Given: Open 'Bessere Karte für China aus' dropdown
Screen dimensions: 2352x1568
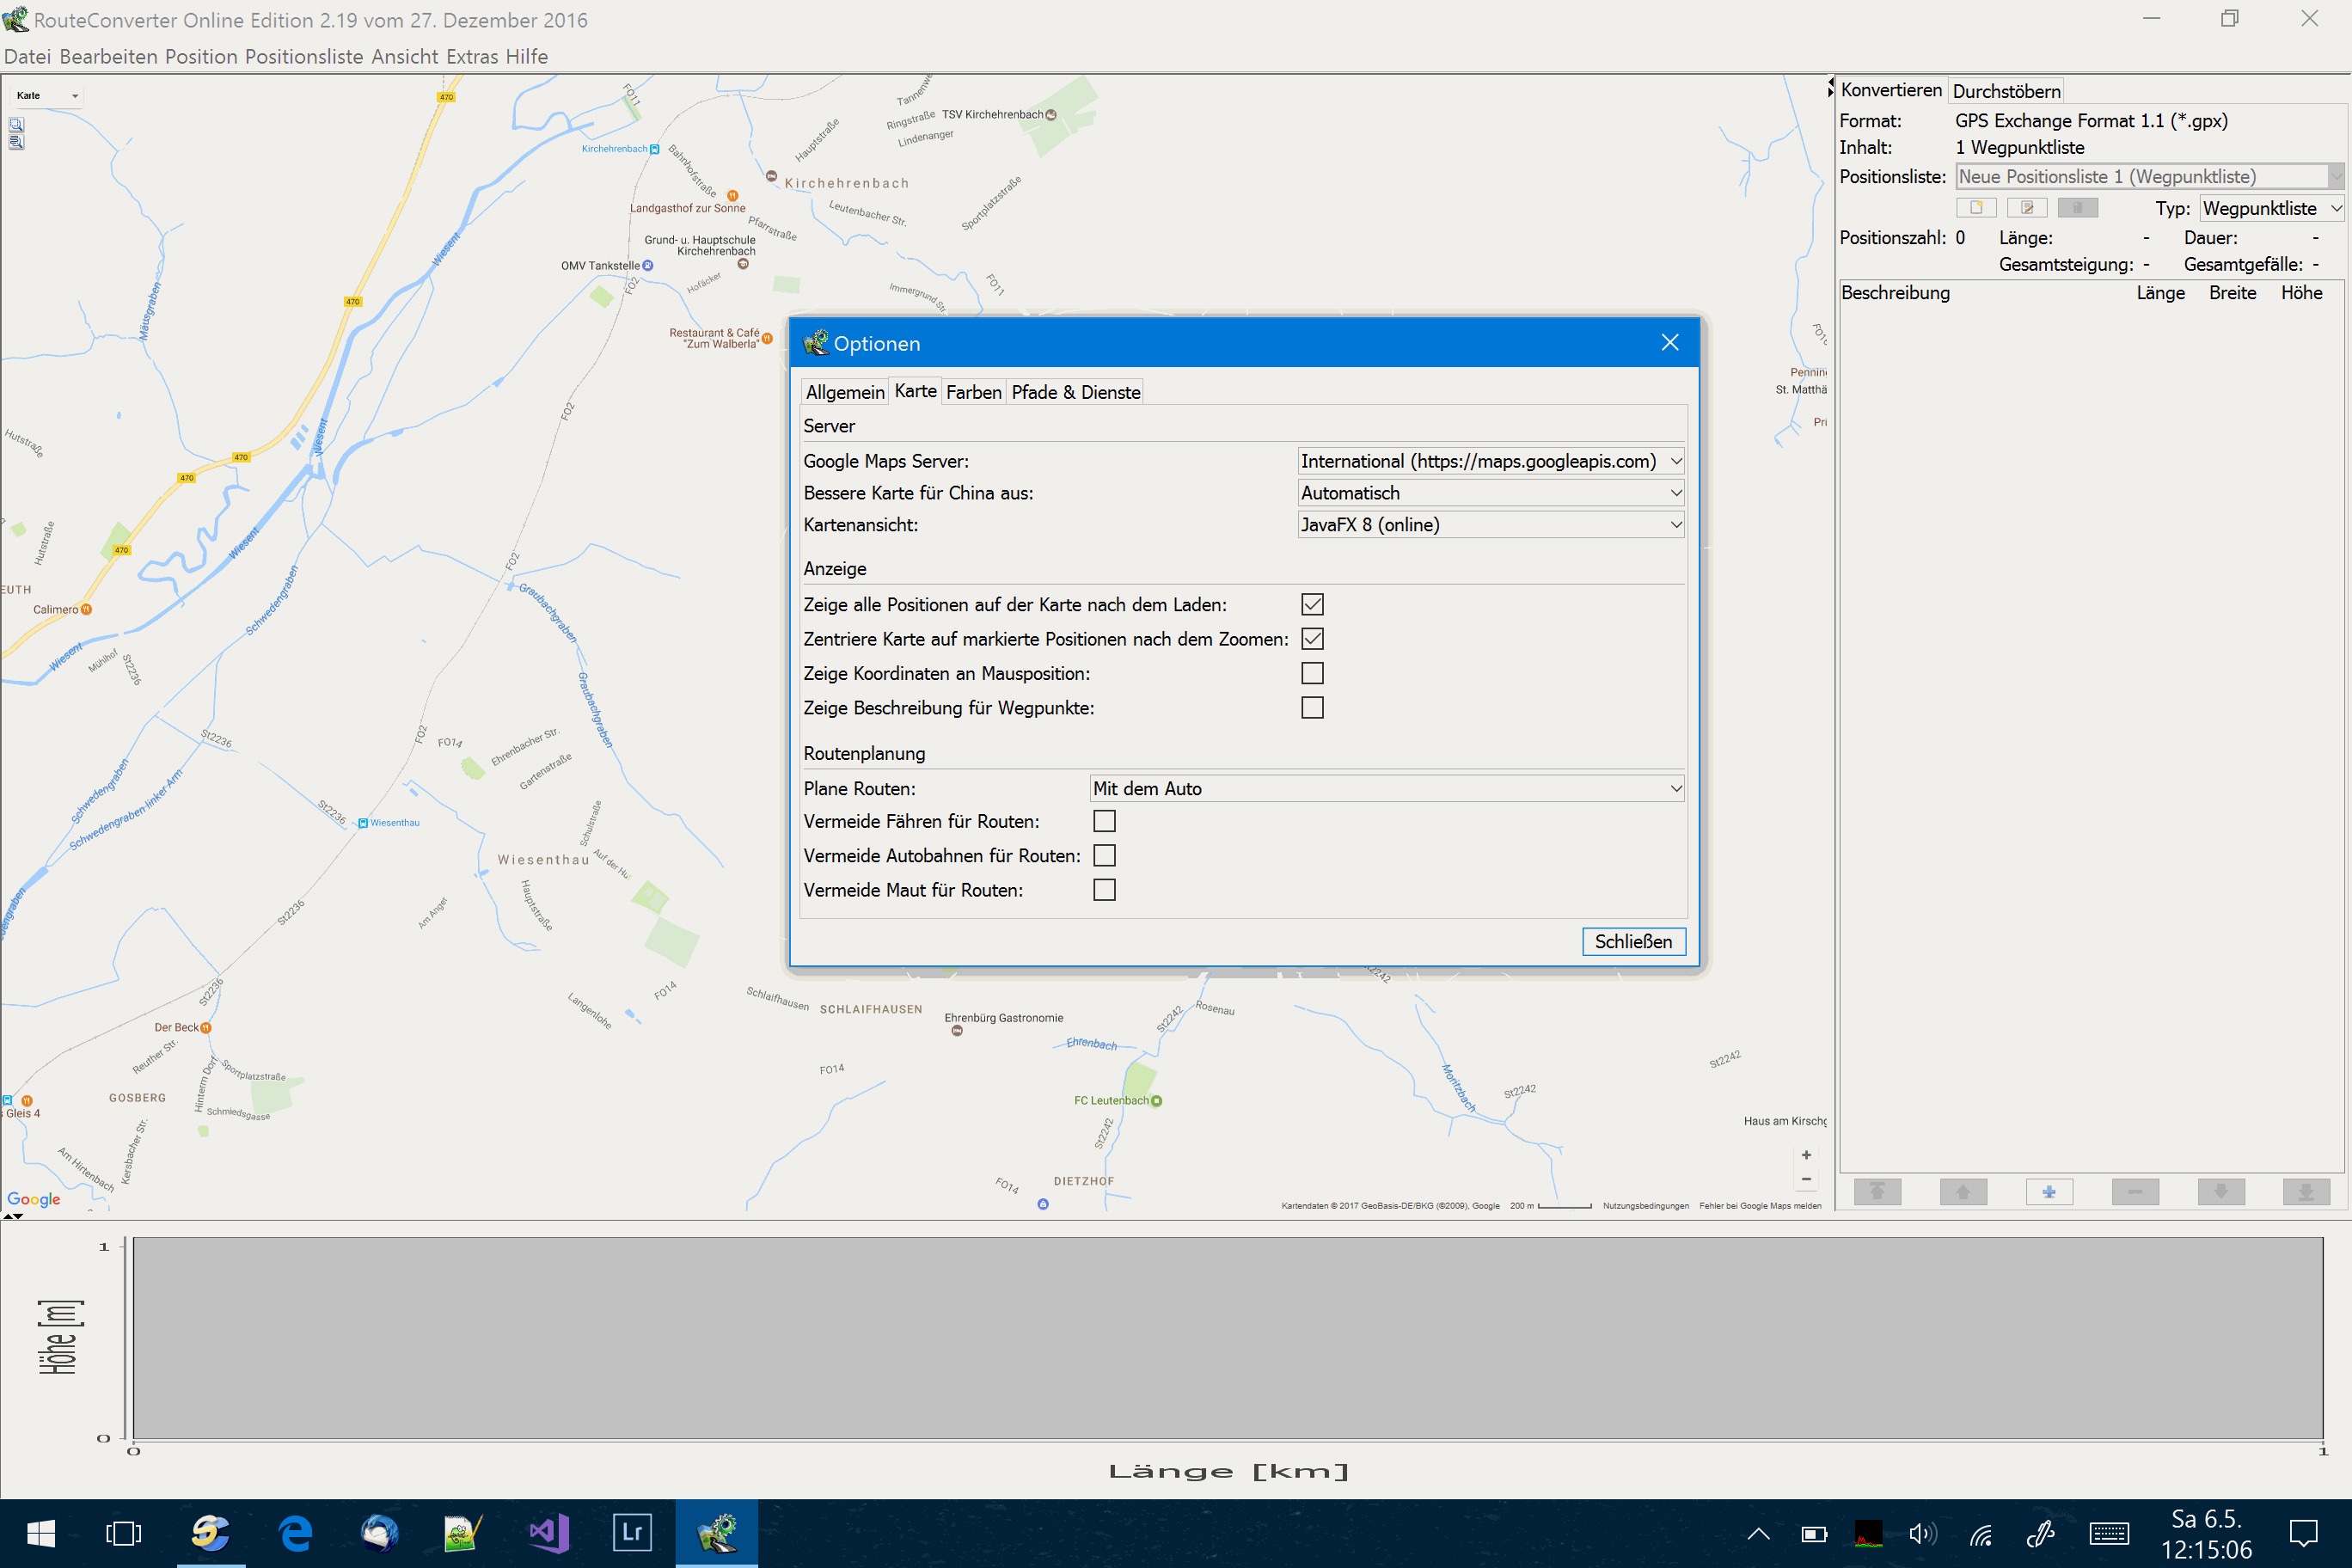Looking at the screenshot, I should [1490, 493].
